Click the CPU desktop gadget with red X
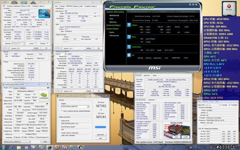240x150 pixels. coord(229,8)
